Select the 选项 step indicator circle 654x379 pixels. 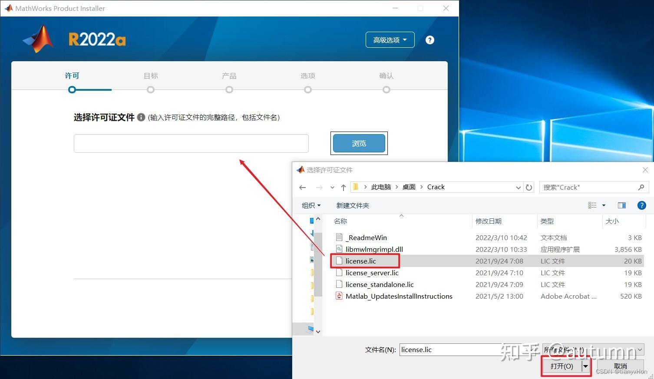[x=308, y=89]
